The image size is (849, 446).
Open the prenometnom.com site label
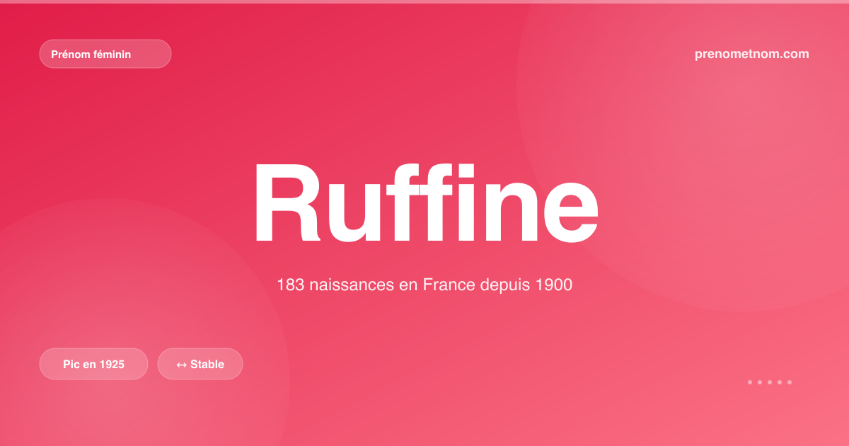[752, 54]
